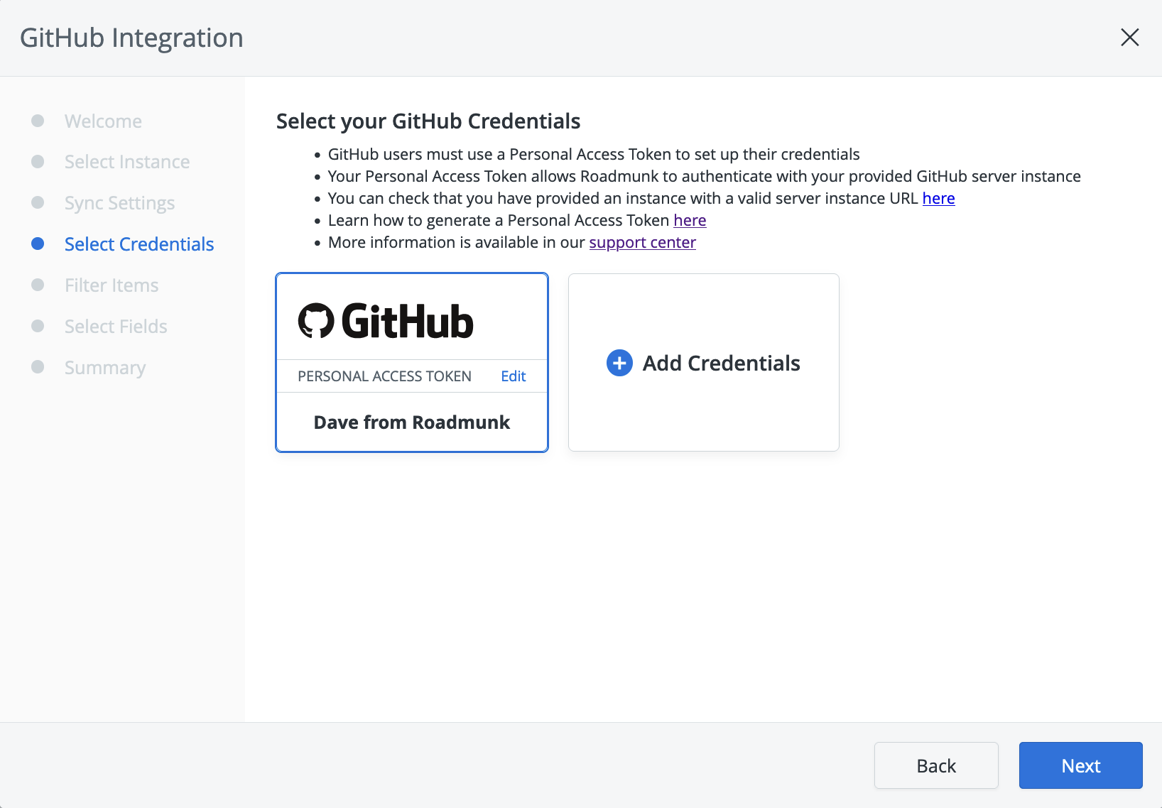Open the Filter Items step
Viewport: 1162px width, 808px height.
click(x=112, y=285)
